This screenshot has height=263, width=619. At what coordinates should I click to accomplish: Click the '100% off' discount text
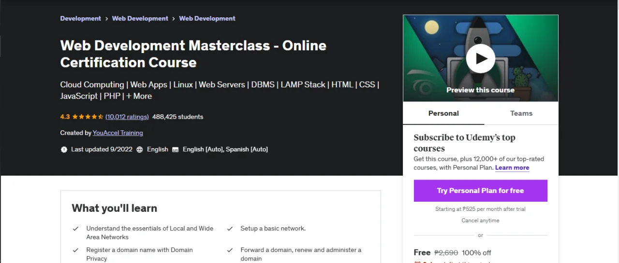476,252
